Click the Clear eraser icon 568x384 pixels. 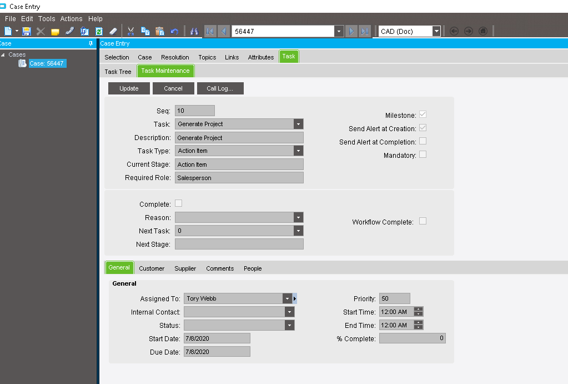click(x=113, y=32)
